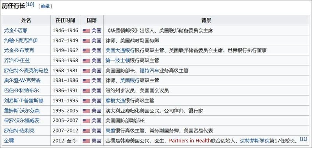The image size is (312, 148).
Task: Open the 罗伯特·S·麦克纳马拉 article link
Action: coord(26,71)
